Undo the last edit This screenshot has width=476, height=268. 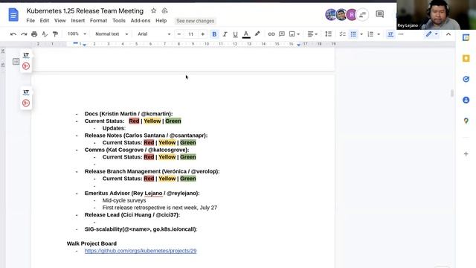pyautogui.click(x=13, y=34)
